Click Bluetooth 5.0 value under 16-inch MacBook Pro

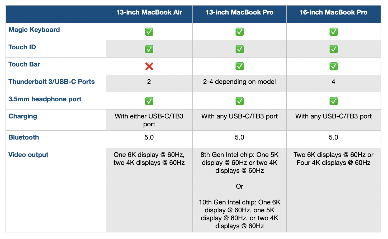coord(333,137)
